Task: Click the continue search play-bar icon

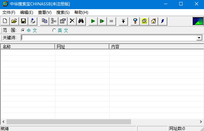Action: (102, 21)
